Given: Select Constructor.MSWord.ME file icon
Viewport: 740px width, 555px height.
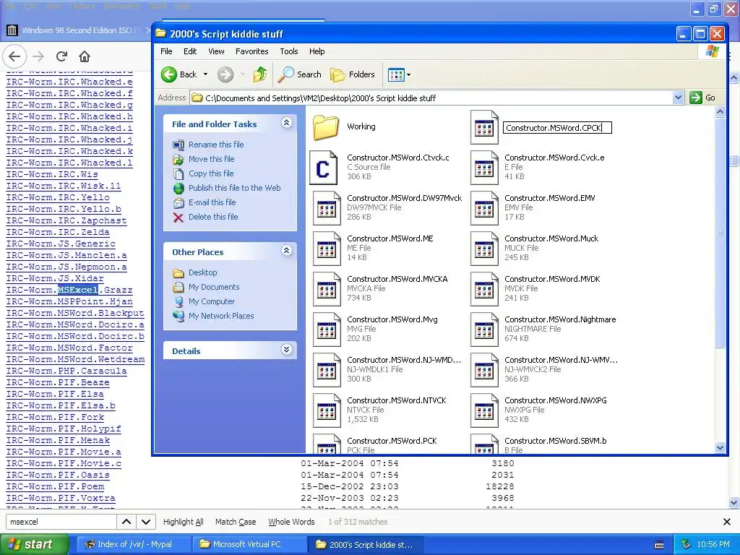Looking at the screenshot, I should coord(327,249).
